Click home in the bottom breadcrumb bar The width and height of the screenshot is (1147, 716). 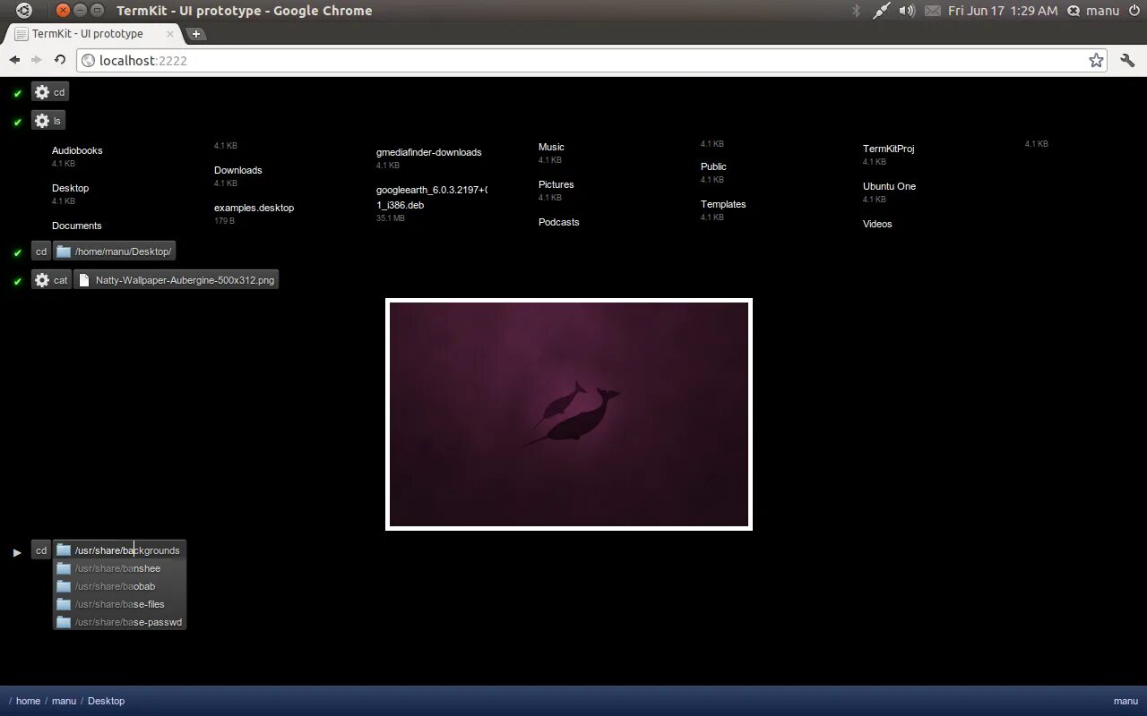(x=28, y=701)
